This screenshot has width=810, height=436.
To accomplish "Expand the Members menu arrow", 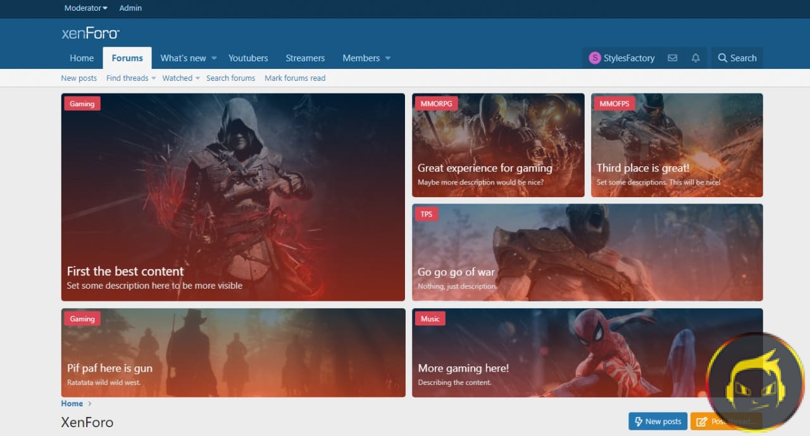I will click(x=388, y=58).
